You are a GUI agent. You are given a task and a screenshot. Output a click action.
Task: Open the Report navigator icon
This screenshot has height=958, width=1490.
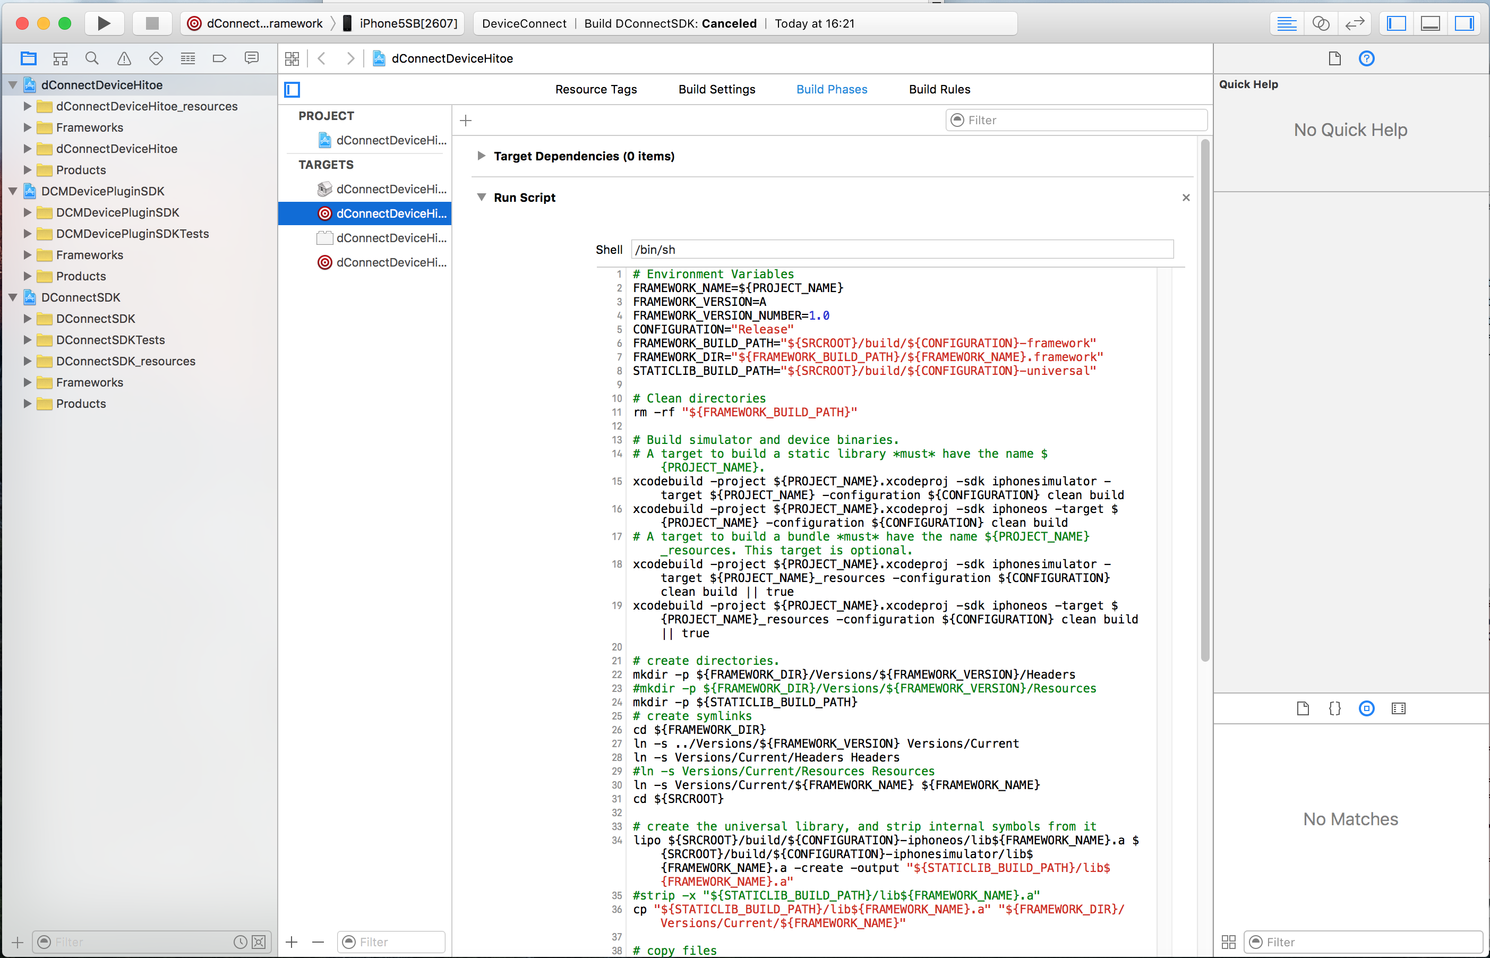pyautogui.click(x=251, y=58)
